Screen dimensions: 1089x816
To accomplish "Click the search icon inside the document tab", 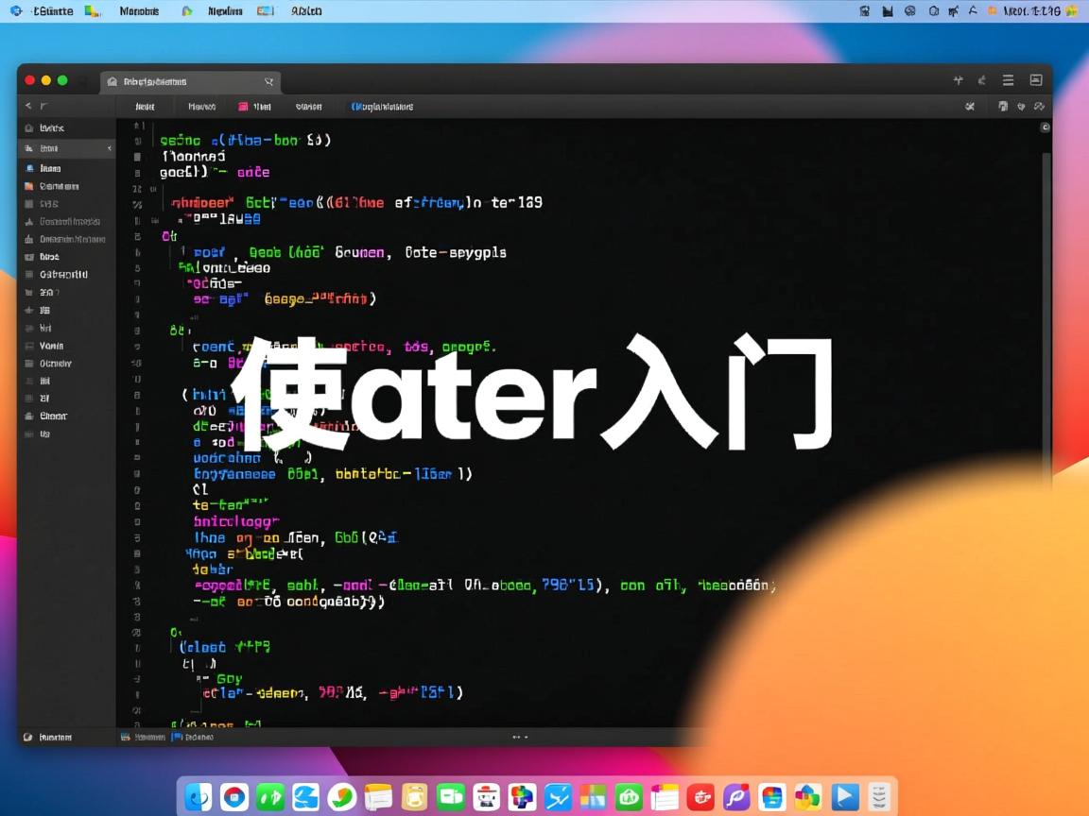I will click(268, 82).
